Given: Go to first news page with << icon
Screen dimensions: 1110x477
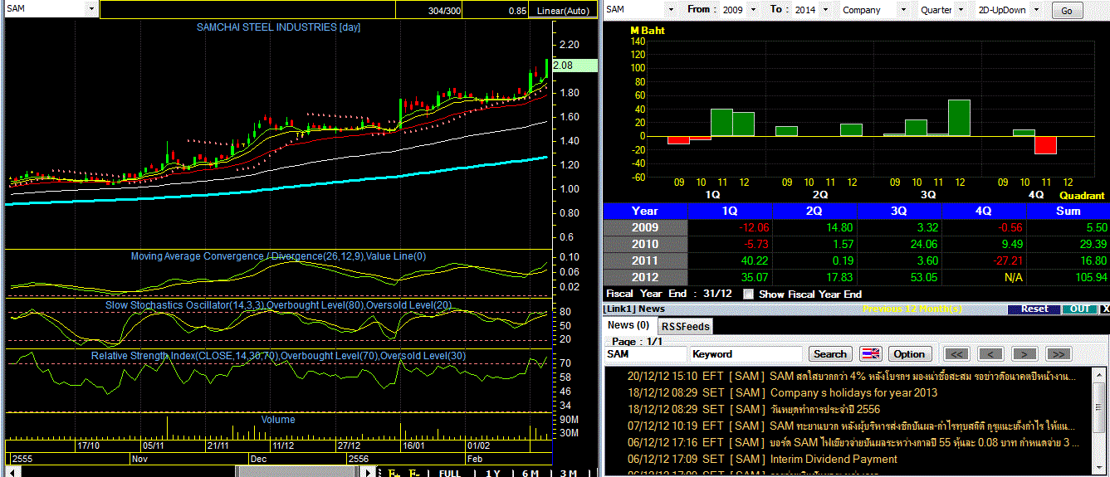Looking at the screenshot, I should click(x=957, y=354).
